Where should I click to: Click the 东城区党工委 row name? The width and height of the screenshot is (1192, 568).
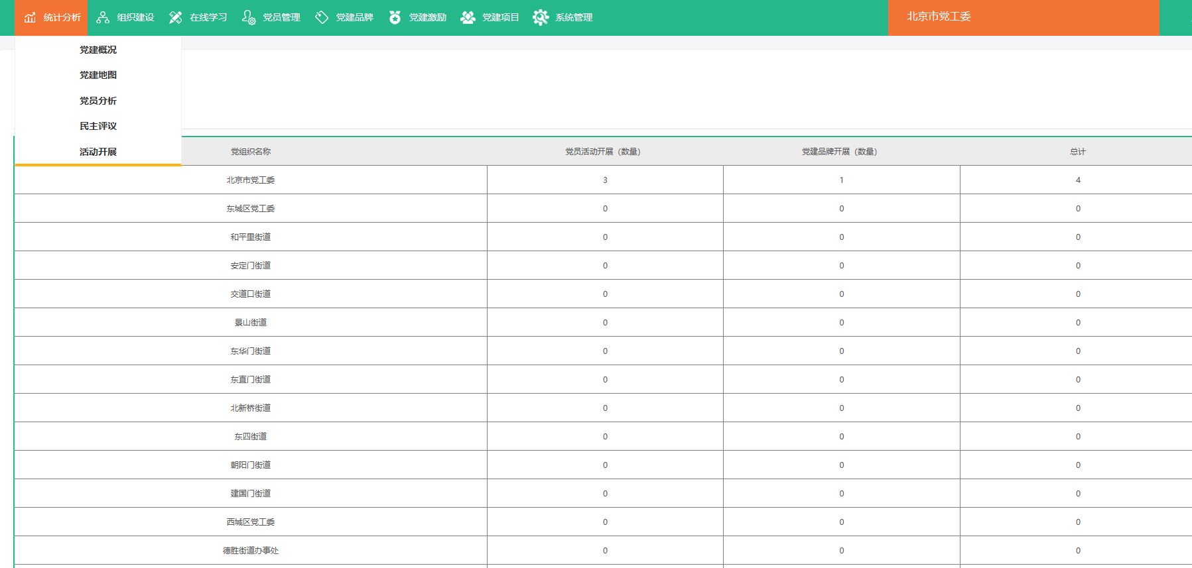[251, 209]
